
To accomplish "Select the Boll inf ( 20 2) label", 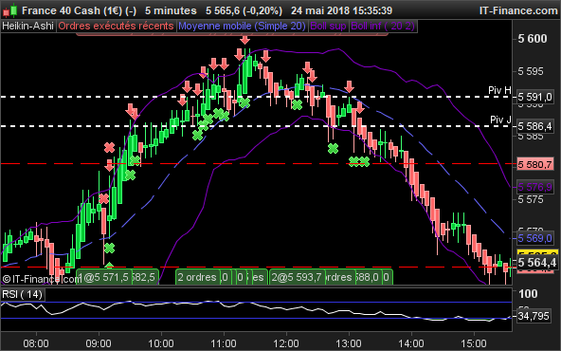I will pyautogui.click(x=383, y=27).
